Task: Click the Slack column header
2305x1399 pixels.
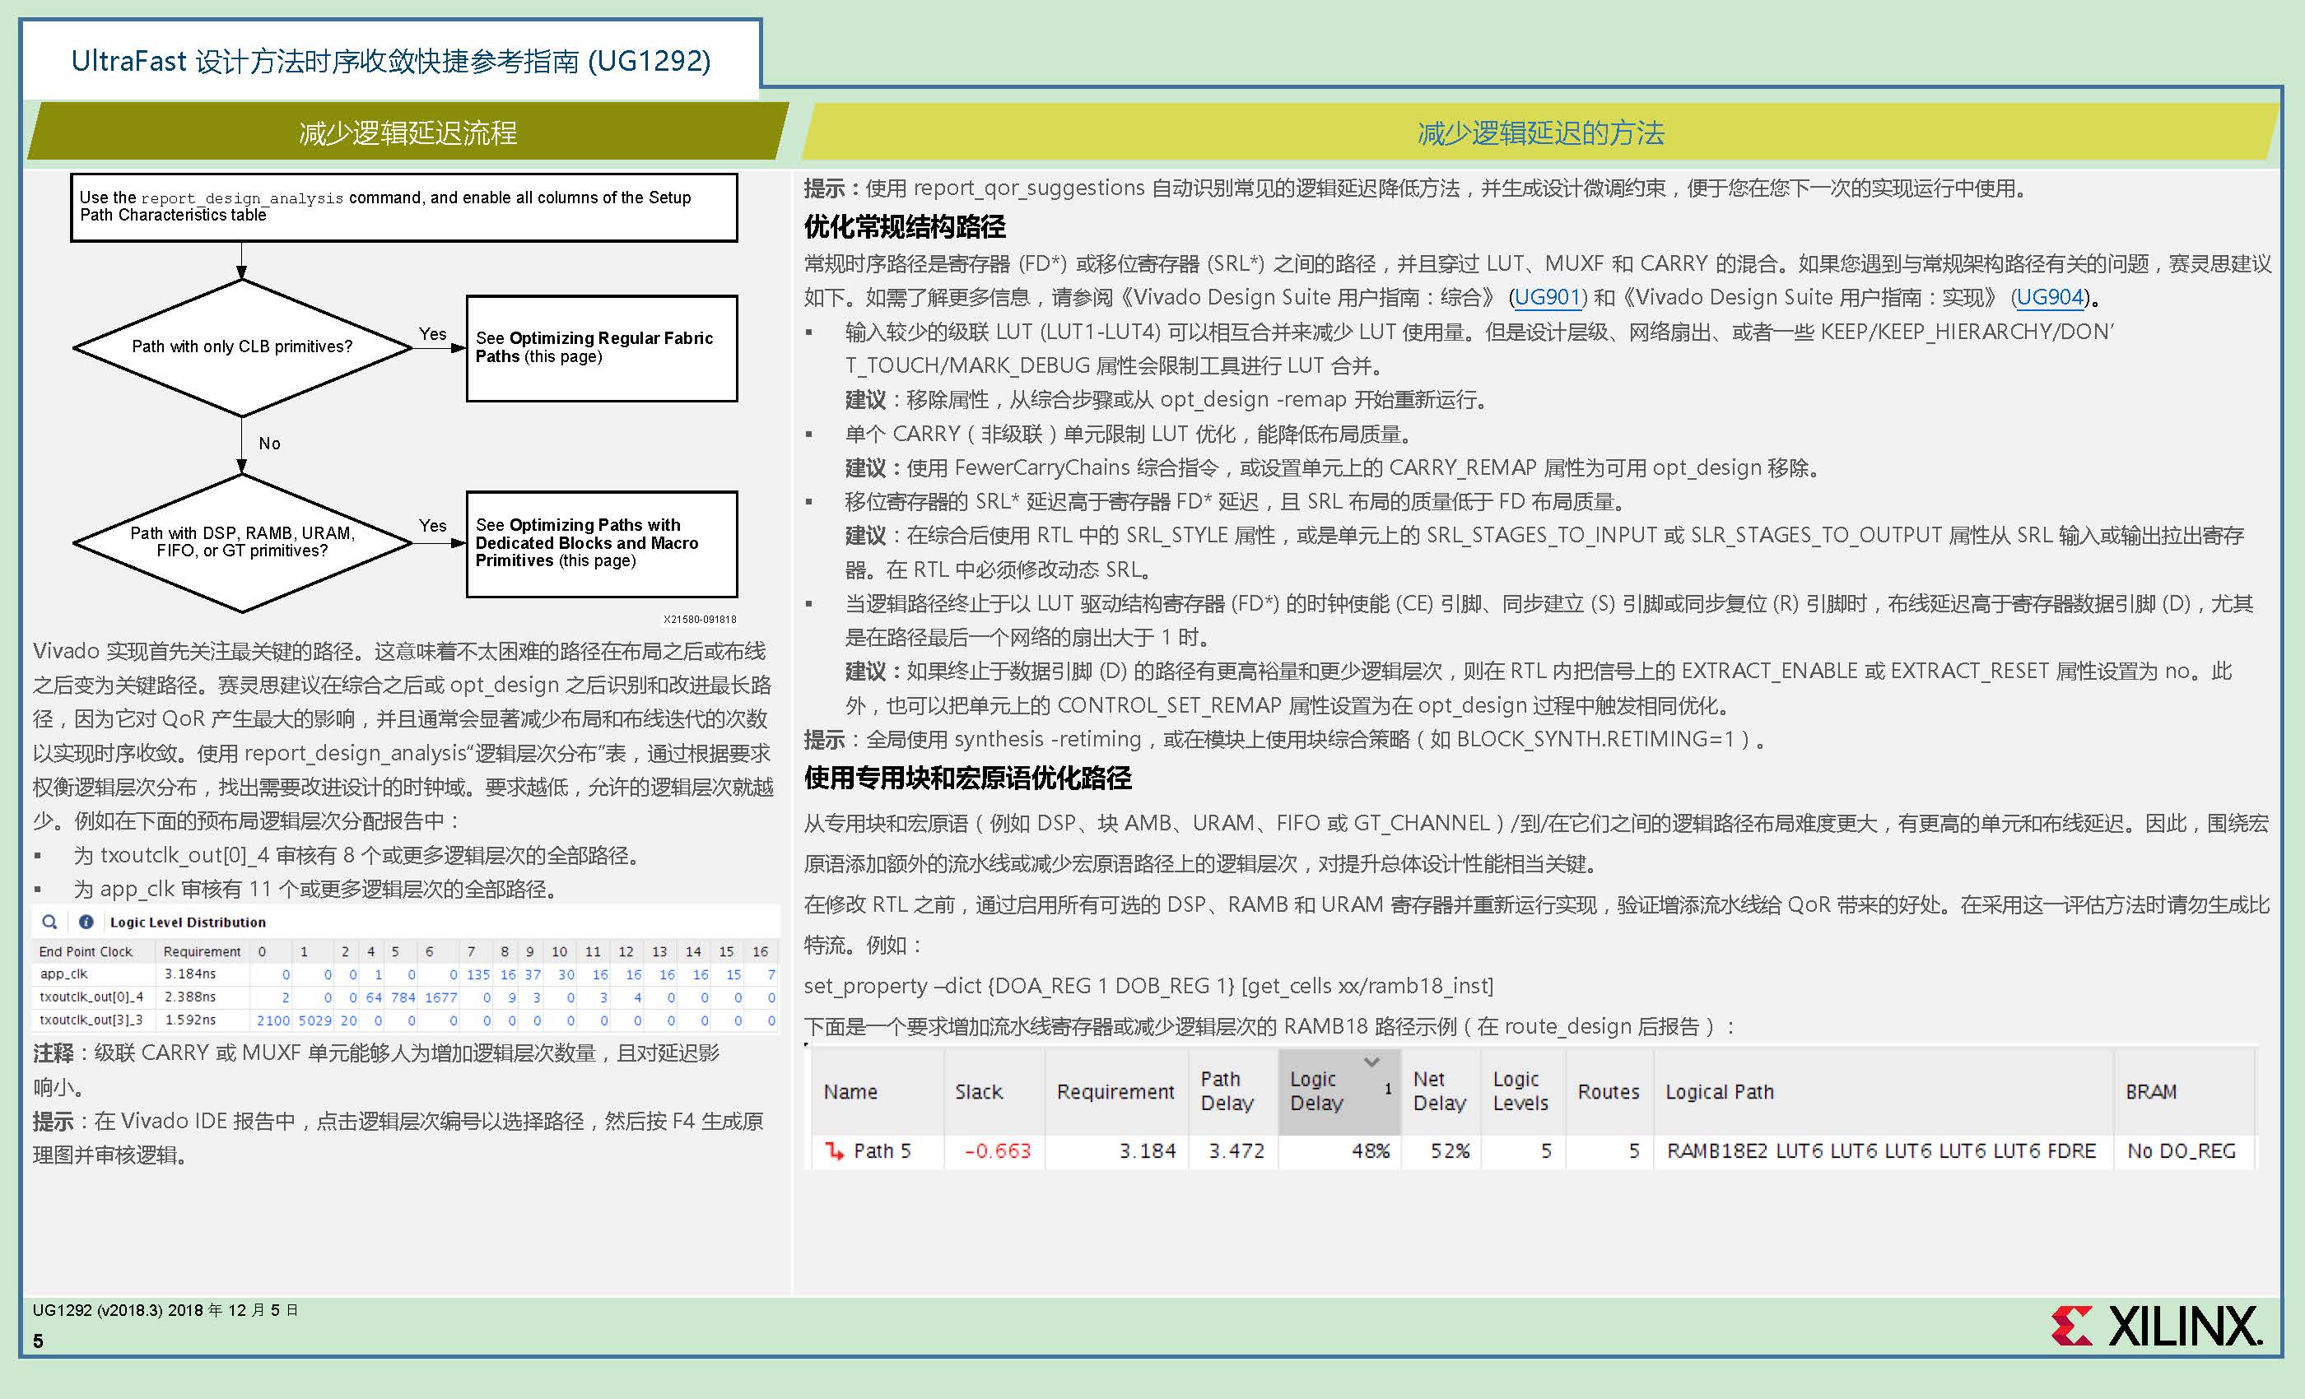Action: 979,1091
